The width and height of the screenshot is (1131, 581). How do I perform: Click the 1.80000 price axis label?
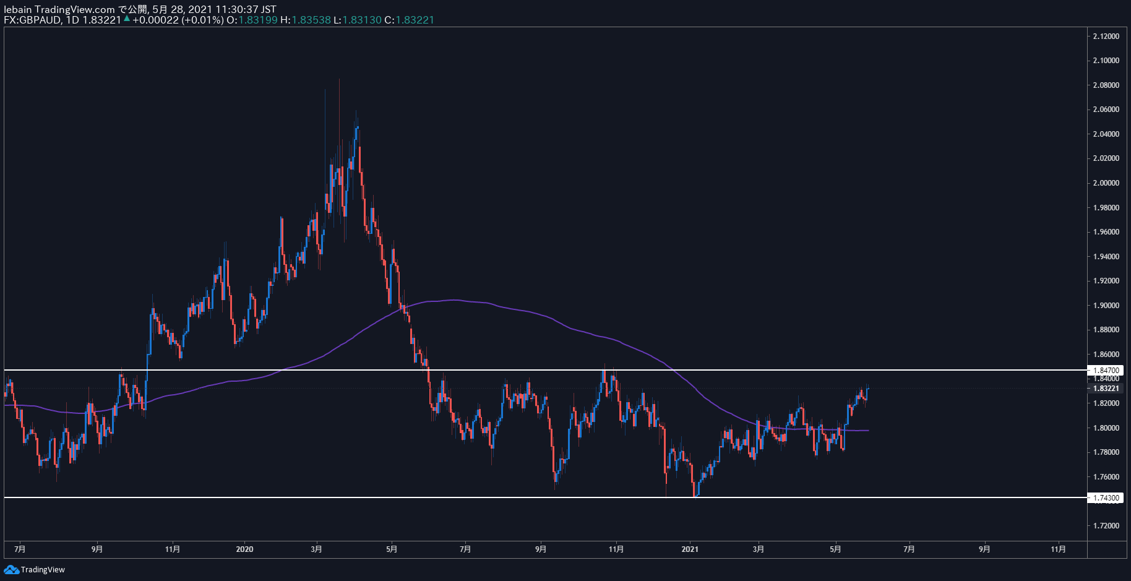tap(1106, 428)
